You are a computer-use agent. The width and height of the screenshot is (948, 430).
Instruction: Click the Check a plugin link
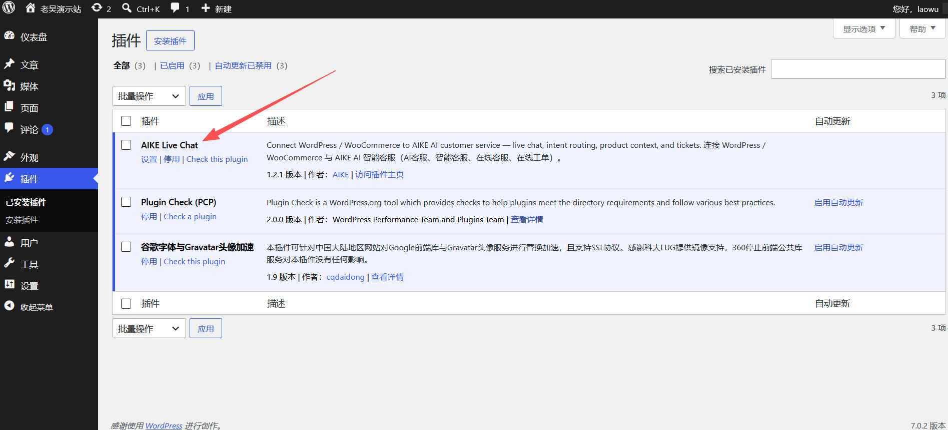coord(190,217)
